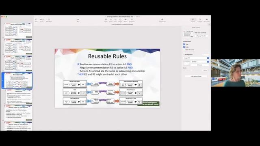Screen dimensions: 260x146
Task: Click the 'Actions A1 and A2 are the same' line
Action: 113,71
